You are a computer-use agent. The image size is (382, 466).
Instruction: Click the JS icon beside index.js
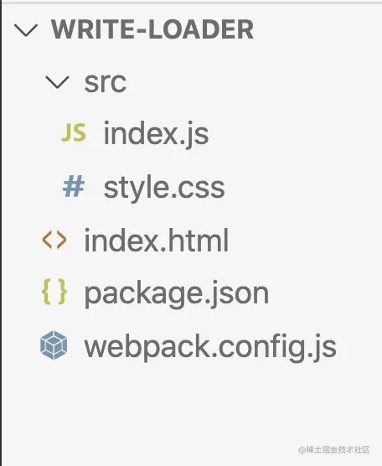tap(74, 133)
